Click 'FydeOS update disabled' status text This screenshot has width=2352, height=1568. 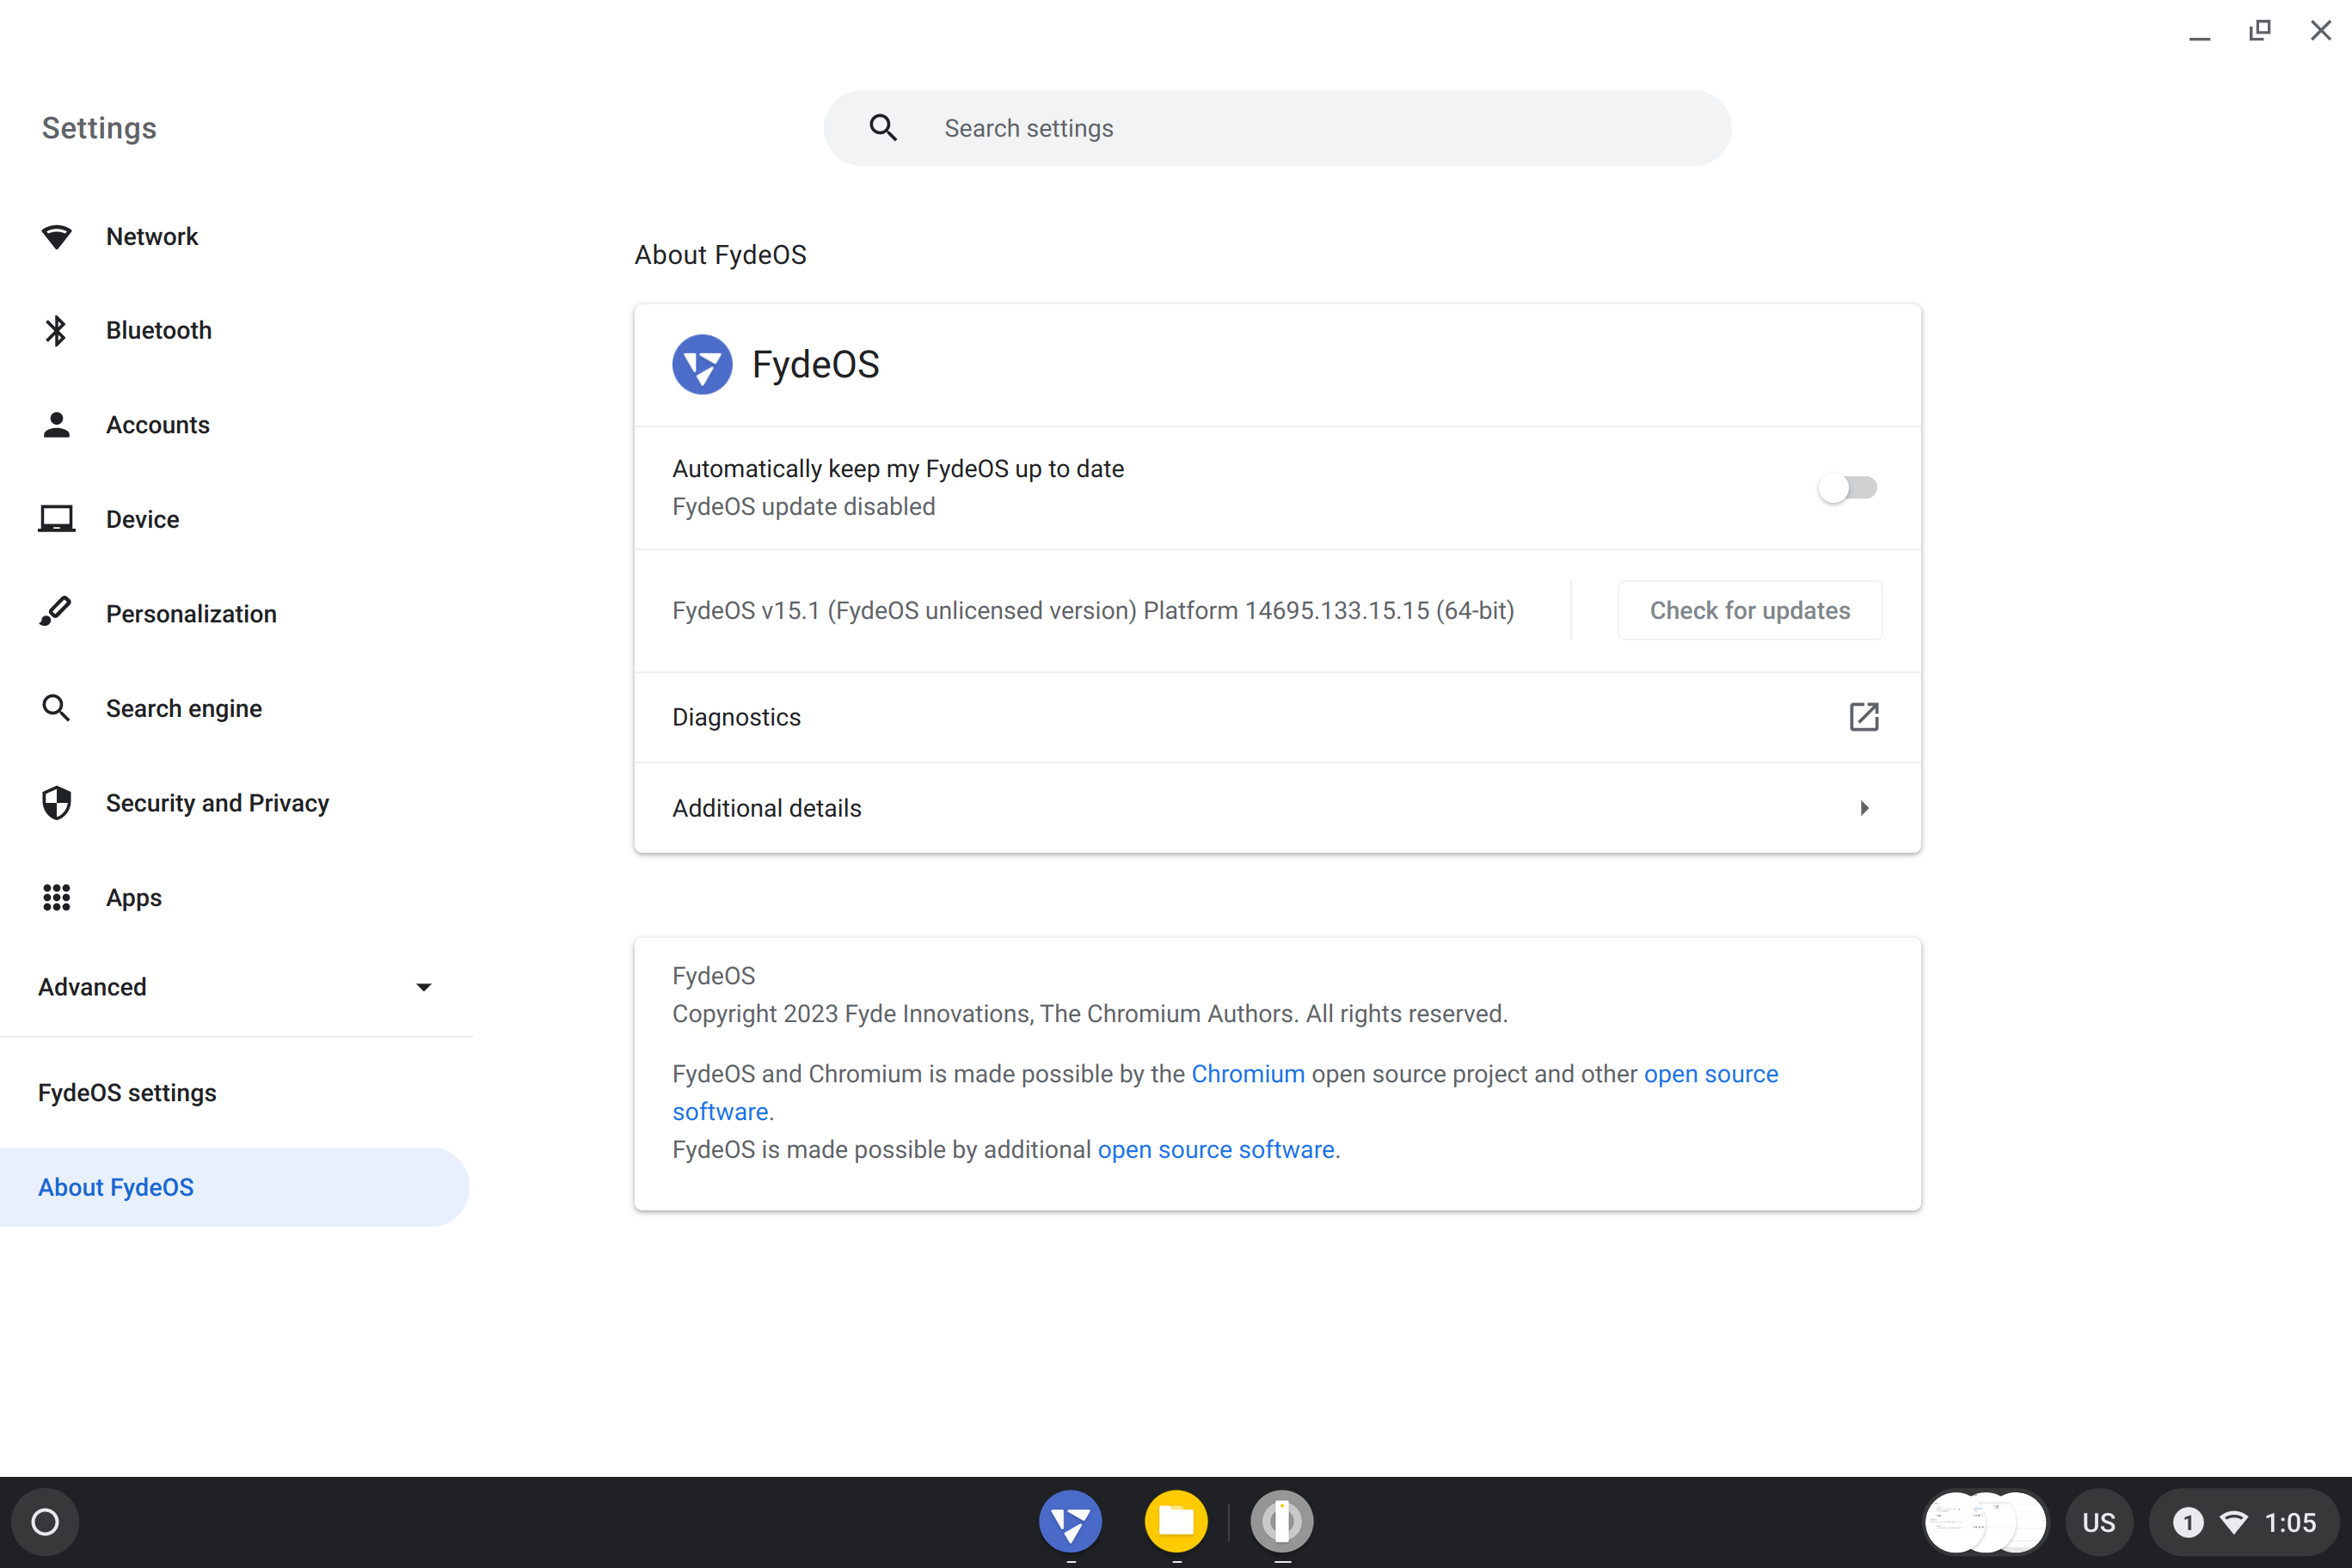803,507
